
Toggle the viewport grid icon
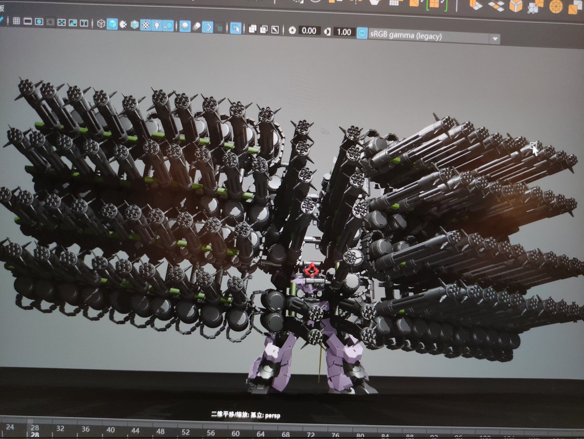click(16, 21)
